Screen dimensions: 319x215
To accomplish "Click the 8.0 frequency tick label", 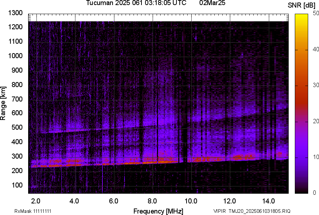I will (x=152, y=201).
